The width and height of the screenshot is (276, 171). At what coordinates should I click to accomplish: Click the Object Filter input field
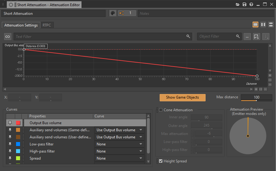219,36
